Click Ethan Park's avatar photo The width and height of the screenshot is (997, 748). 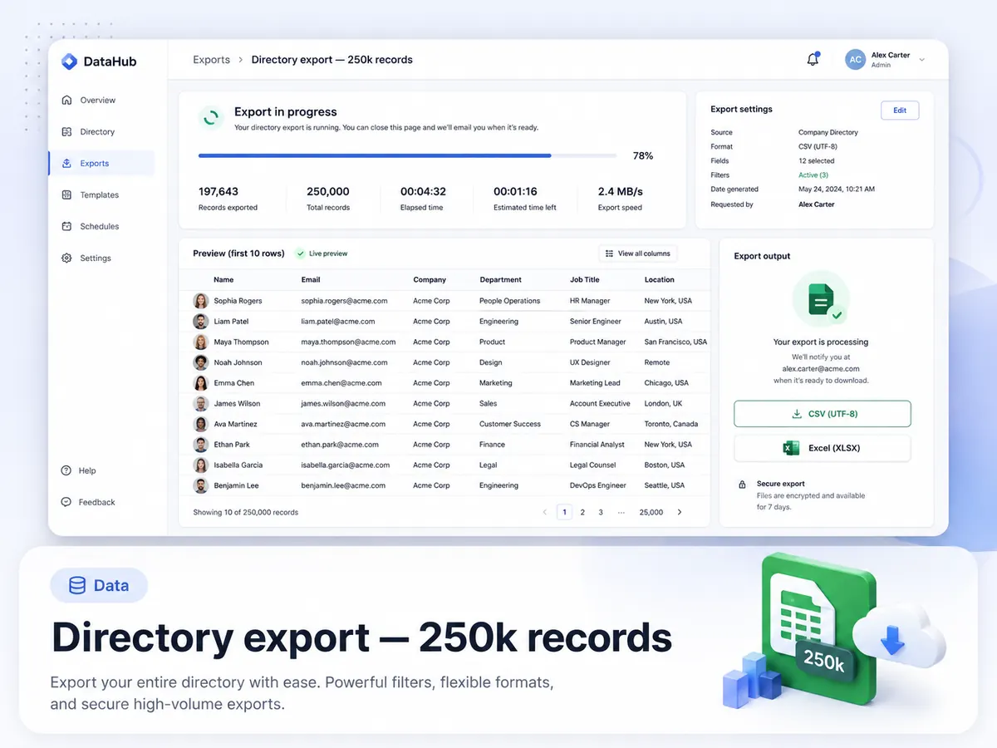(201, 445)
